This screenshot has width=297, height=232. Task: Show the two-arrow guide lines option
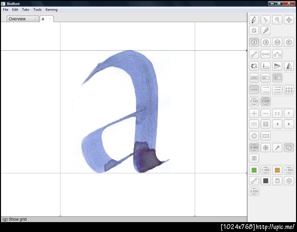click(265, 90)
